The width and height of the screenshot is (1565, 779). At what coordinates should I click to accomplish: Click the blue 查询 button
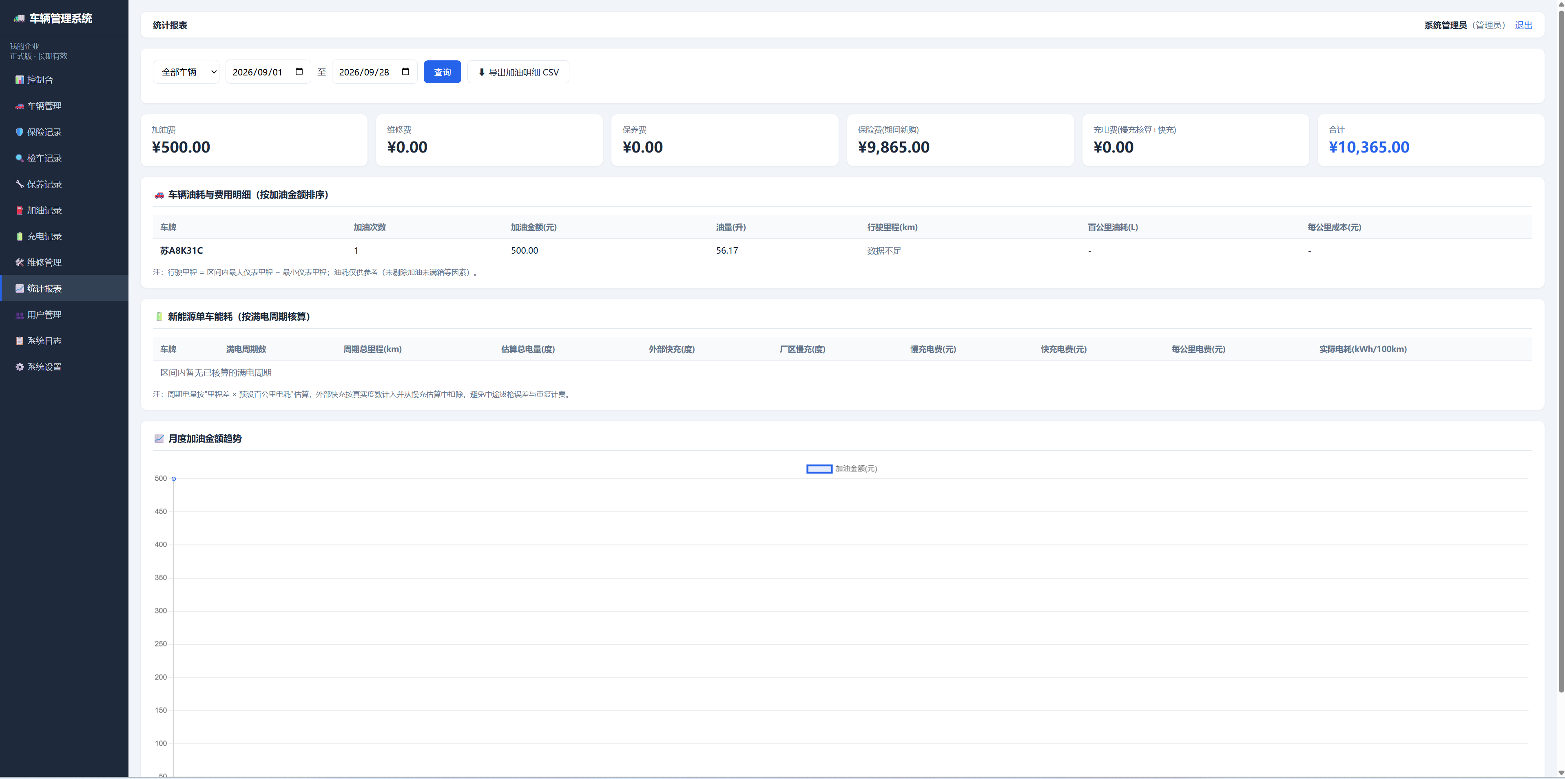442,72
